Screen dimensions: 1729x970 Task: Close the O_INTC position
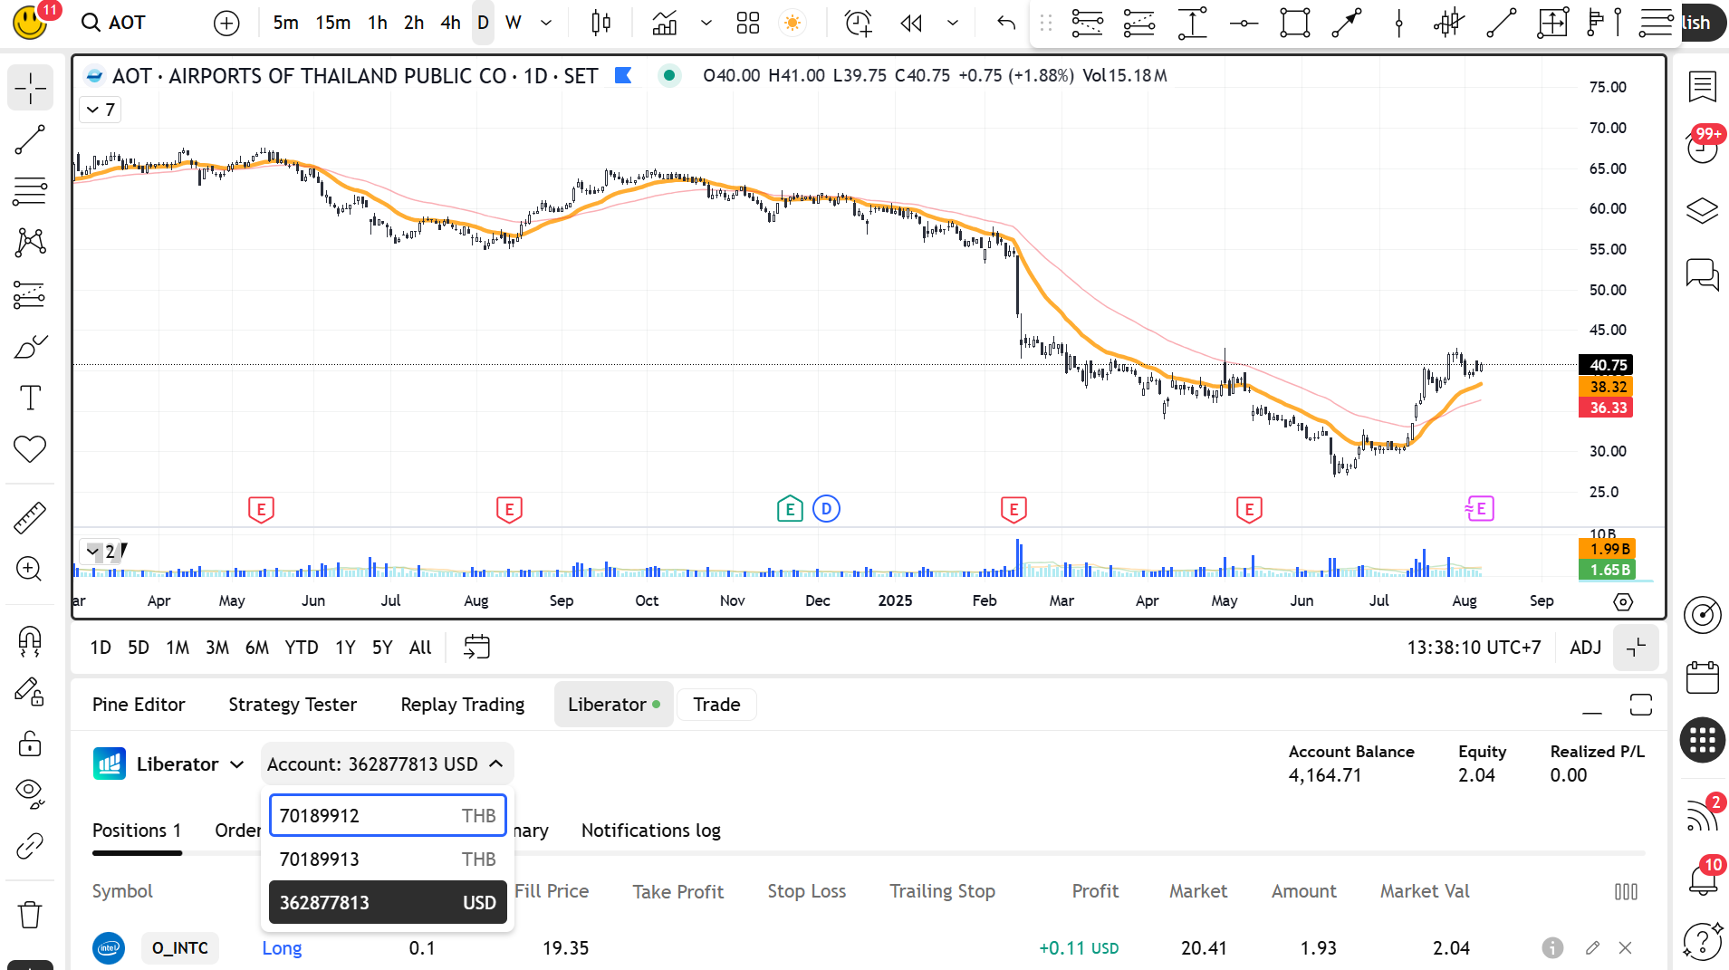(1625, 948)
